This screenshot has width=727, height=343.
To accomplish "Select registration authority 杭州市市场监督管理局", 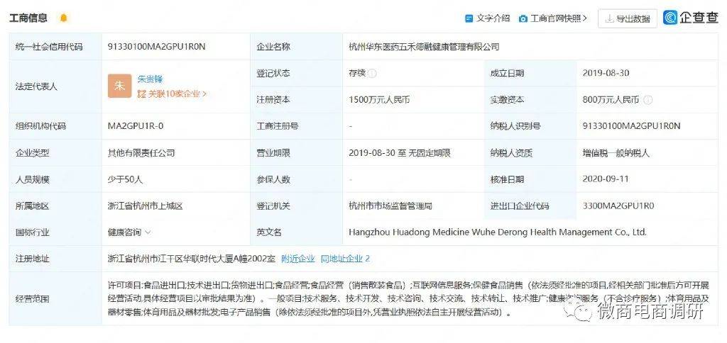I will [x=390, y=206].
